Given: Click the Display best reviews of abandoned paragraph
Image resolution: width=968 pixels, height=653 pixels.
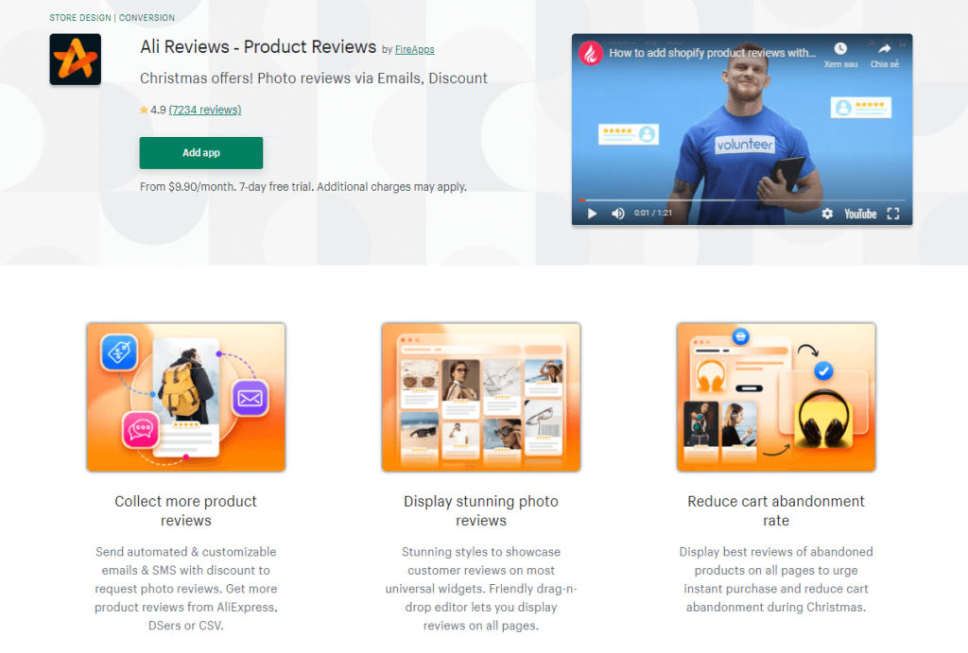Looking at the screenshot, I should click(x=776, y=579).
